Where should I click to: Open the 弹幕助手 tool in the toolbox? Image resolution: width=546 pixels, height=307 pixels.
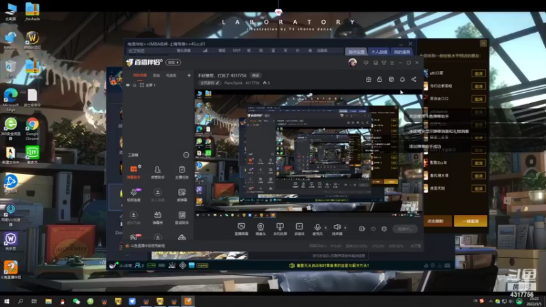click(x=133, y=172)
